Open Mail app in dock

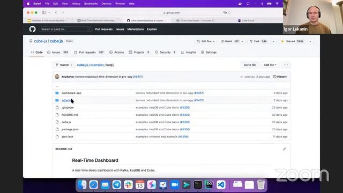tap(105, 184)
